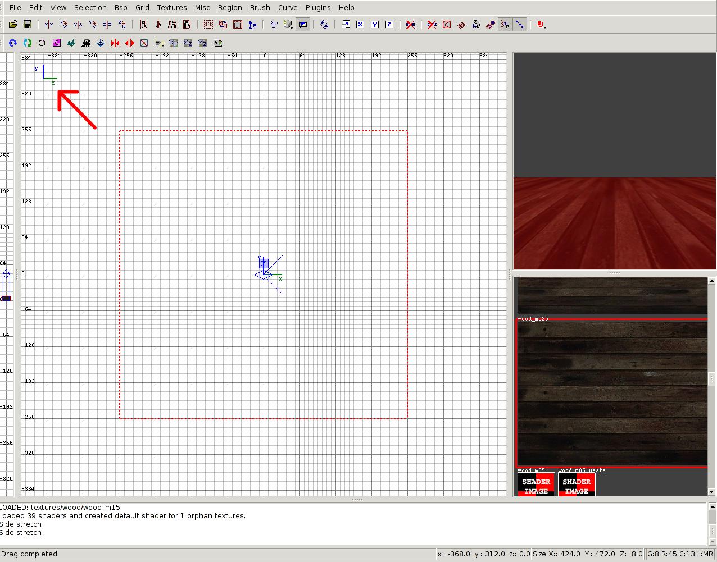
Task: Click the red split patches icon
Action: point(130,43)
